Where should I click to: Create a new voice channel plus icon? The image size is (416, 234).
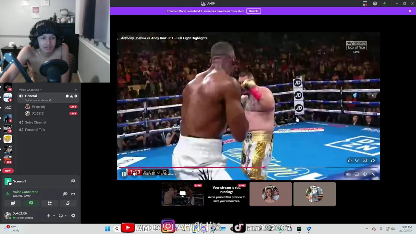coord(76,90)
